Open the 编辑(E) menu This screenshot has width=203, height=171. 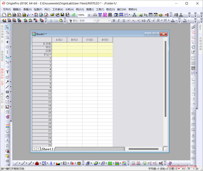(x=17, y=10)
